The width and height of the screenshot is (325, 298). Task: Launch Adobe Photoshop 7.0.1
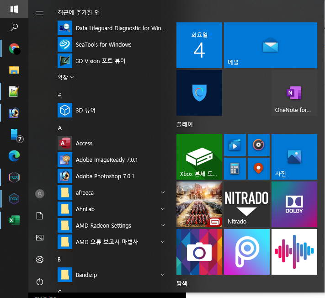click(x=112, y=176)
